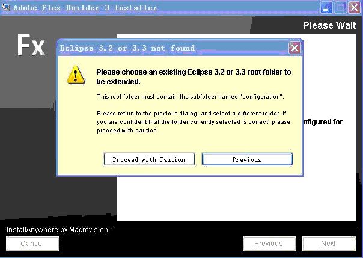Click the InstallAnywhere by Macrovision label
Screen dimensions: 363x258
(x=57, y=230)
